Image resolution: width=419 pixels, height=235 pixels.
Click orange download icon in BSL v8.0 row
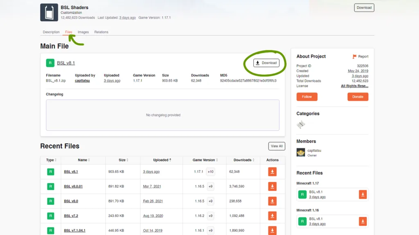[272, 201]
